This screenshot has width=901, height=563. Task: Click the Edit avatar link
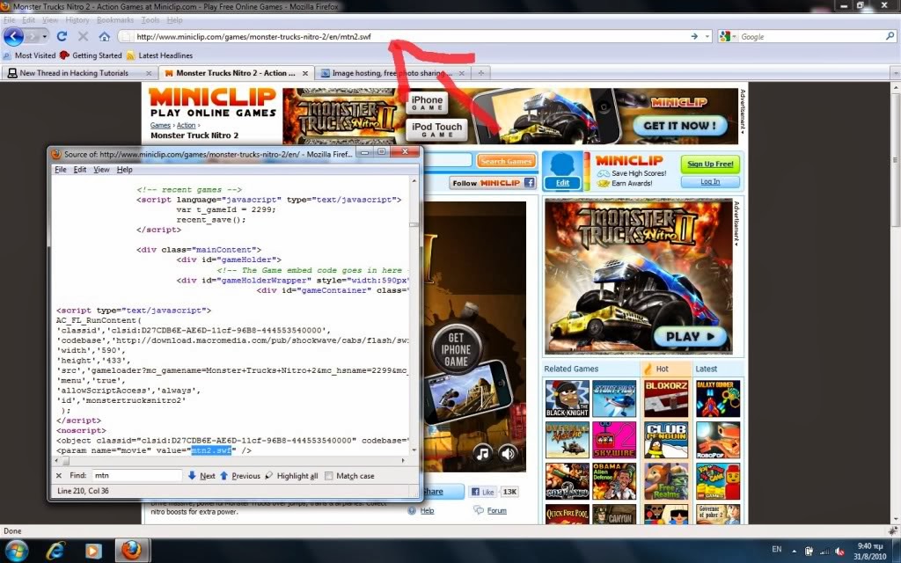tap(562, 183)
